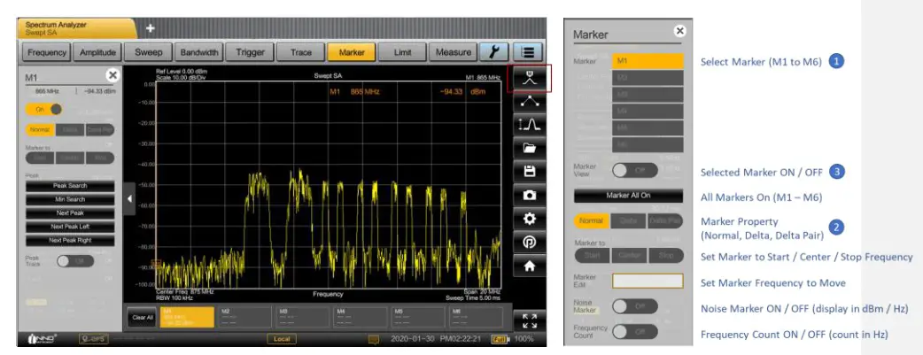Choose M1 in the Marker dialog list
The image size is (923, 355).
(648, 61)
